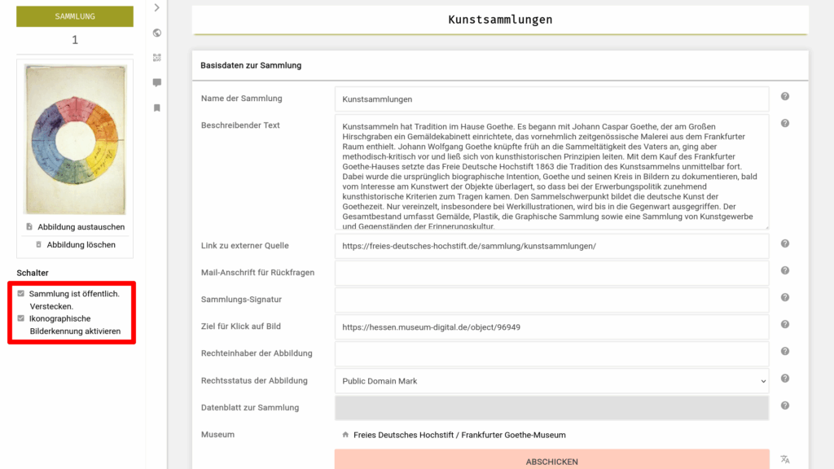This screenshot has width=834, height=469.
Task: Click the color wheel collection thumbnail
Action: tap(75, 139)
